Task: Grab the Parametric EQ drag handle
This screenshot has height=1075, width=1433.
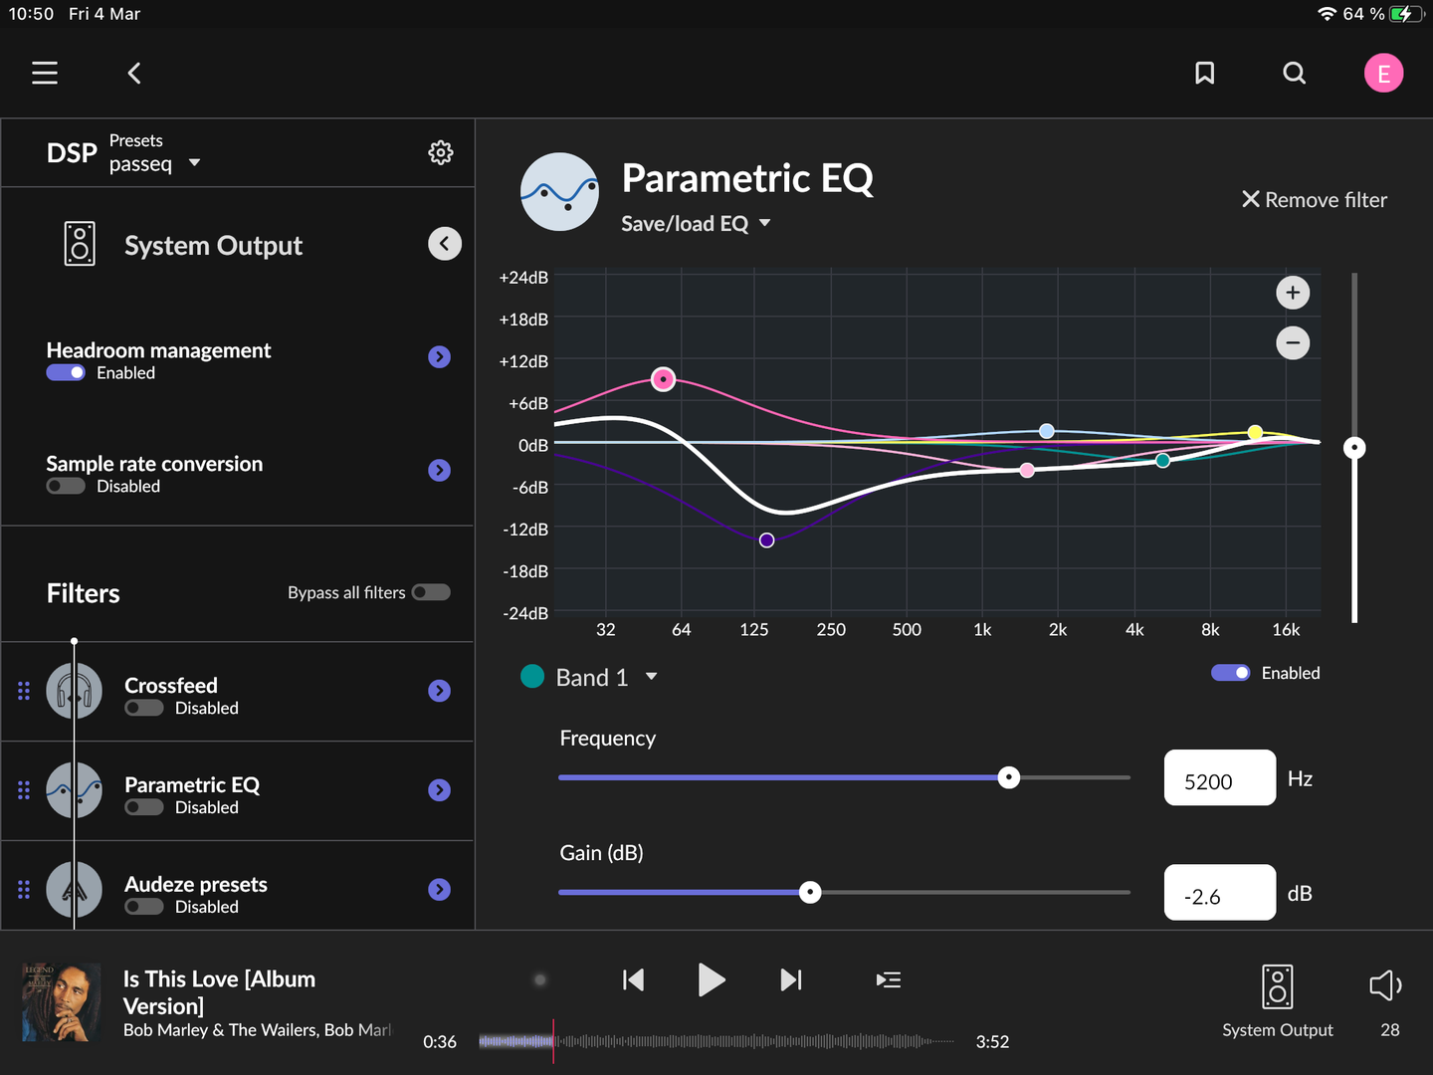Action: 24,790
